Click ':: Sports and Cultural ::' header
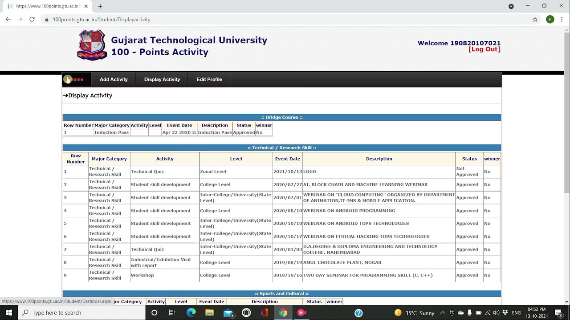 282,294
